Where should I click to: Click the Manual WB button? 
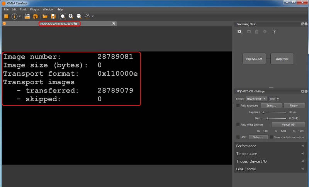pyautogui.click(x=288, y=124)
